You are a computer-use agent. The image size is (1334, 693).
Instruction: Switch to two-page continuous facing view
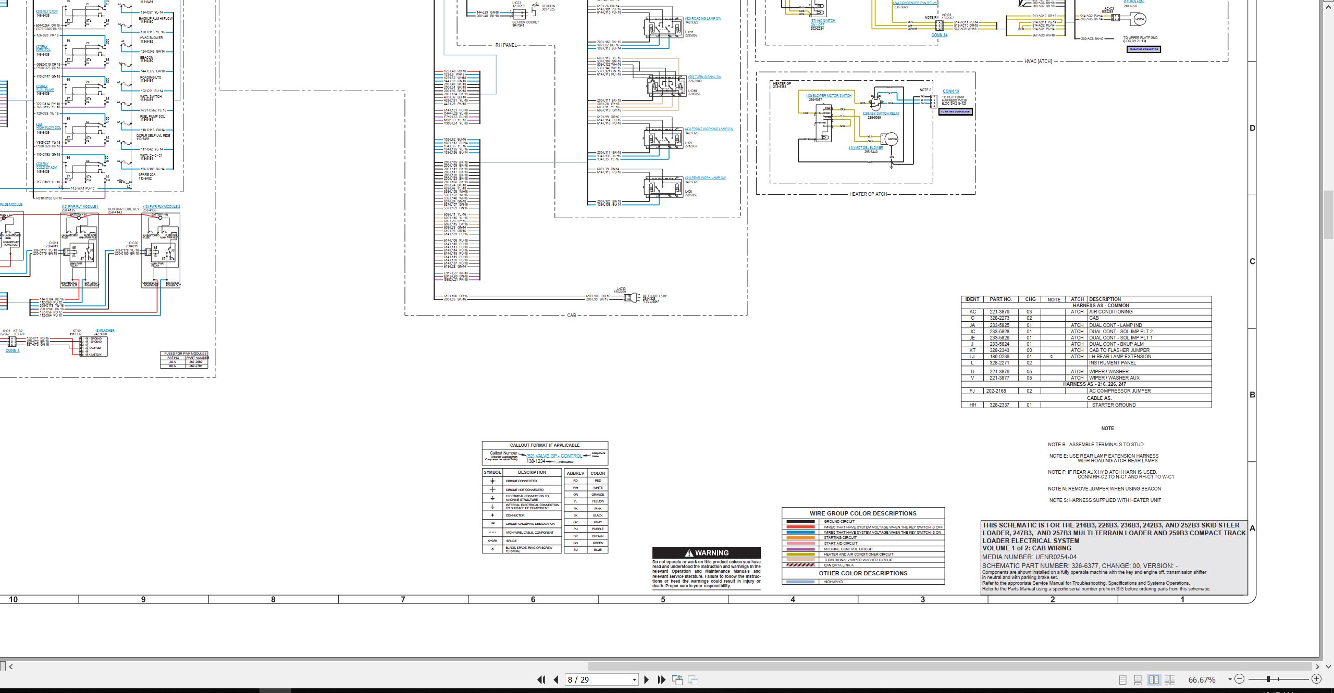1170,679
